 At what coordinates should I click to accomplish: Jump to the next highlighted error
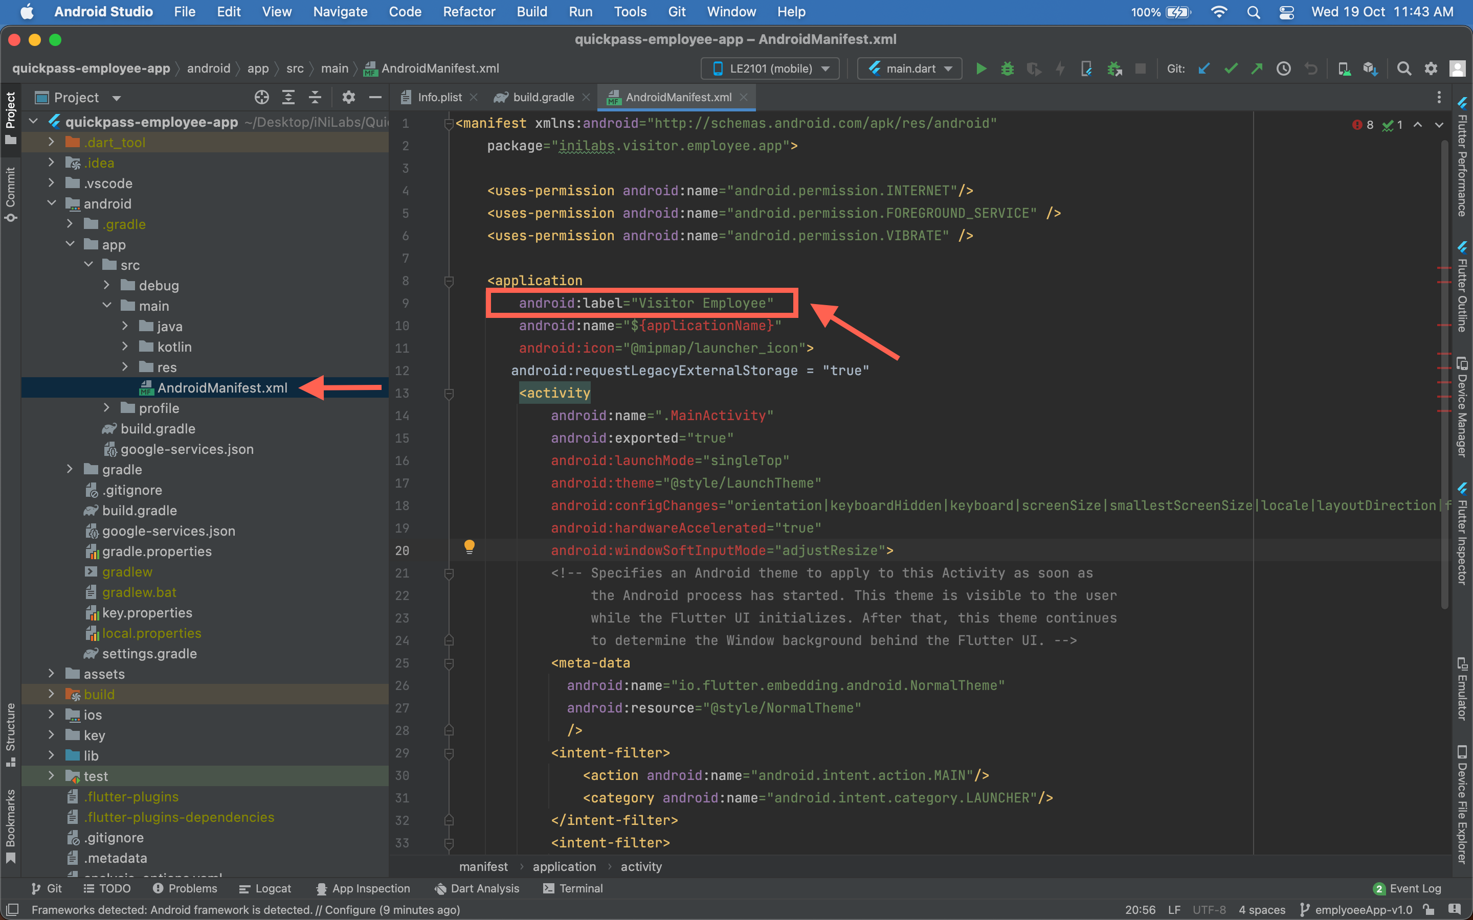[1439, 125]
